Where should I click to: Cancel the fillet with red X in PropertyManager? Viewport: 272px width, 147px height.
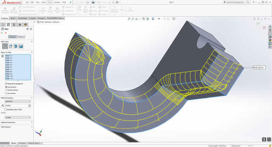pos(6,33)
